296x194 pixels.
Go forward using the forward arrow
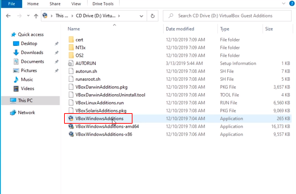pos(19,16)
